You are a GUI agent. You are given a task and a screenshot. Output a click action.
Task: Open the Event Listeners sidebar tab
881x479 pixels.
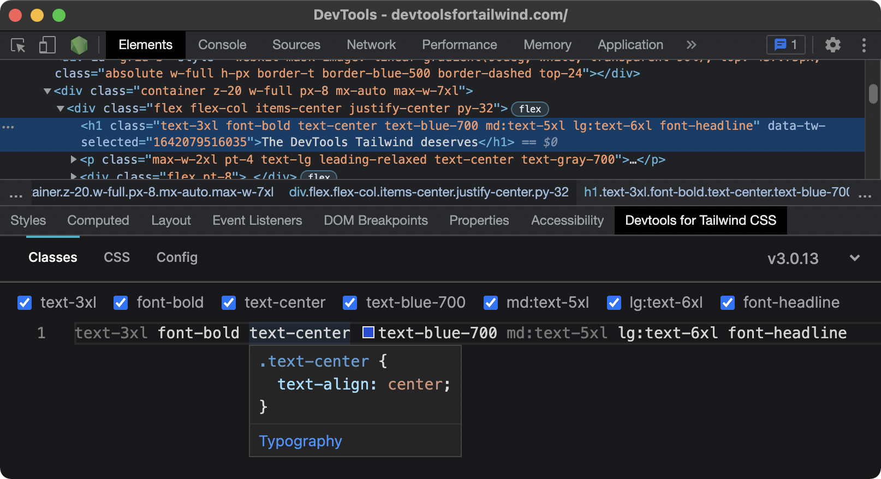pos(257,220)
